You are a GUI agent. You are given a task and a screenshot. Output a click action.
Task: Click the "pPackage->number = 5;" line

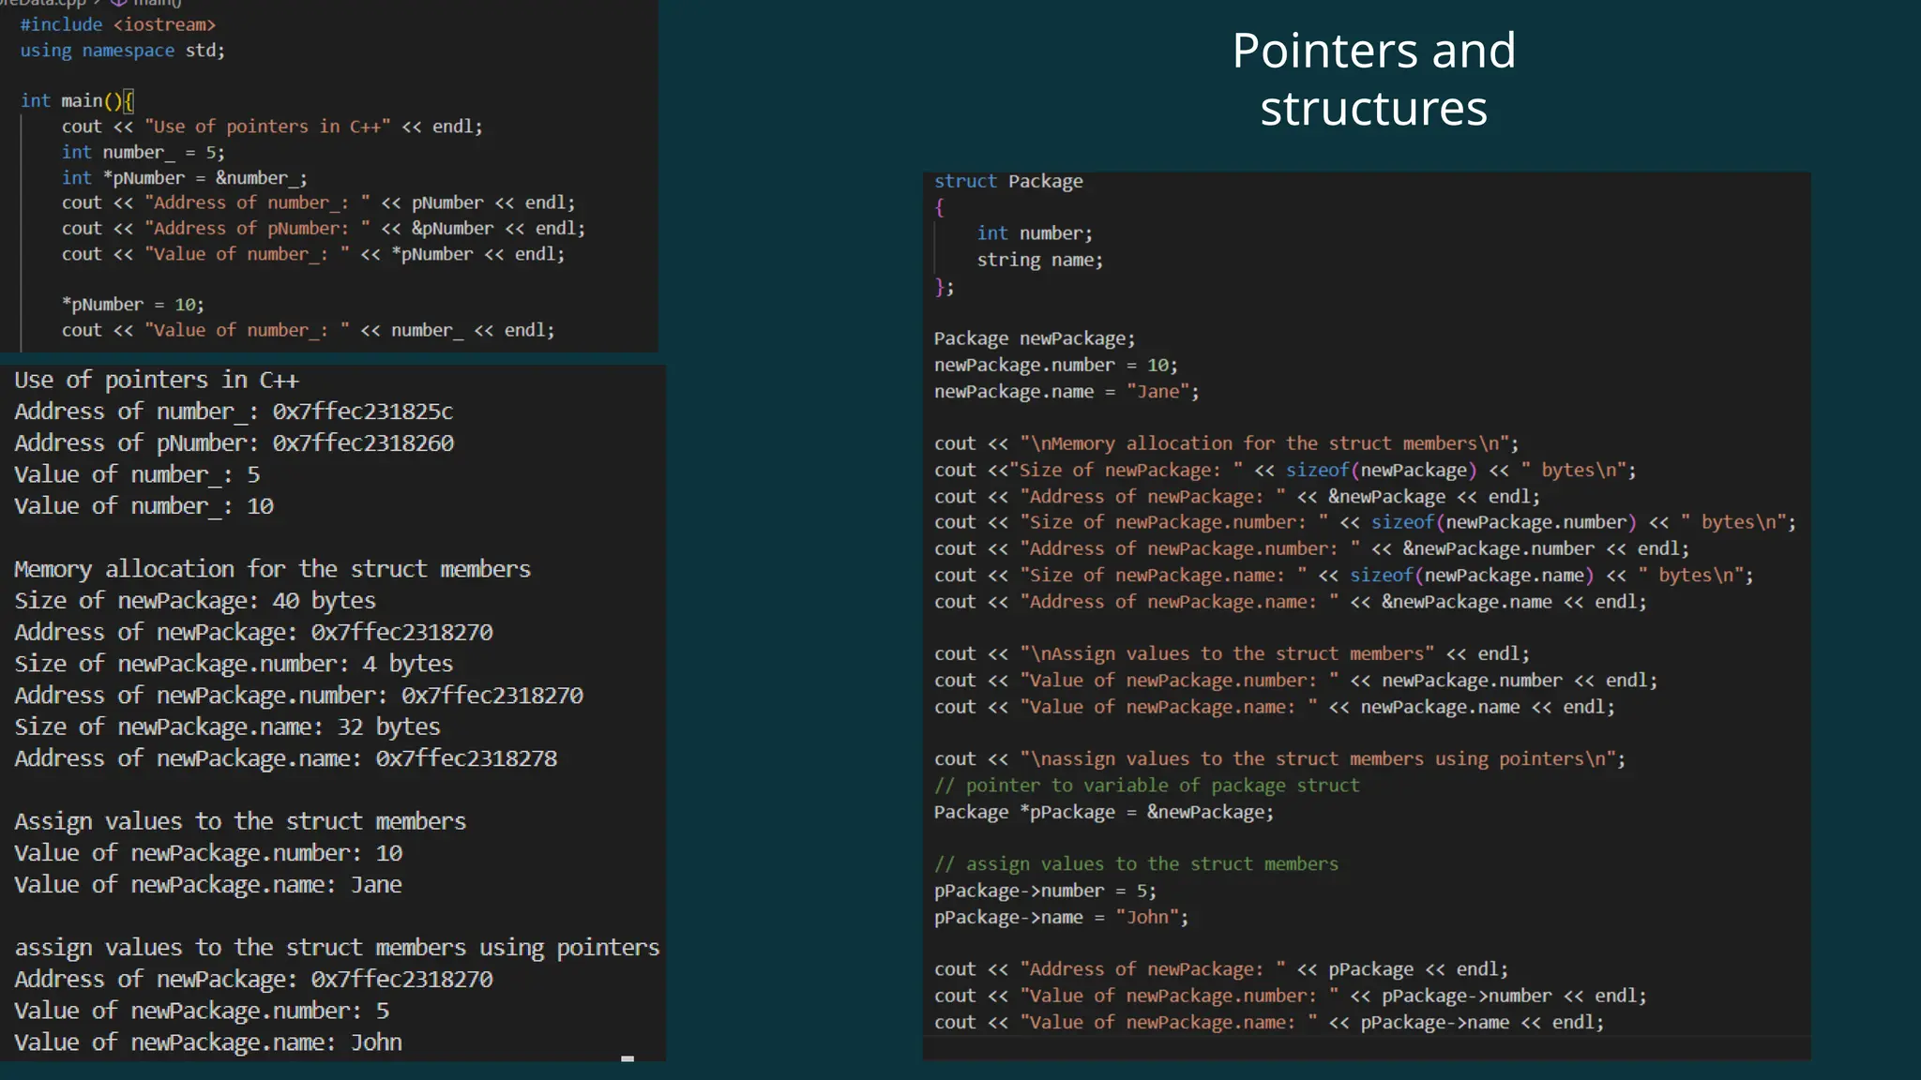point(1045,891)
